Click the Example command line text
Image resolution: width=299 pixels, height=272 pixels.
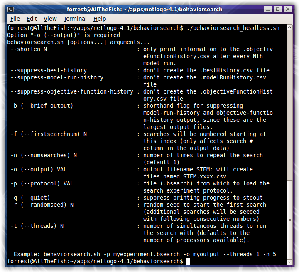pyautogui.click(x=145, y=254)
